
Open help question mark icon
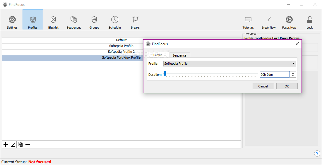tap(317, 153)
